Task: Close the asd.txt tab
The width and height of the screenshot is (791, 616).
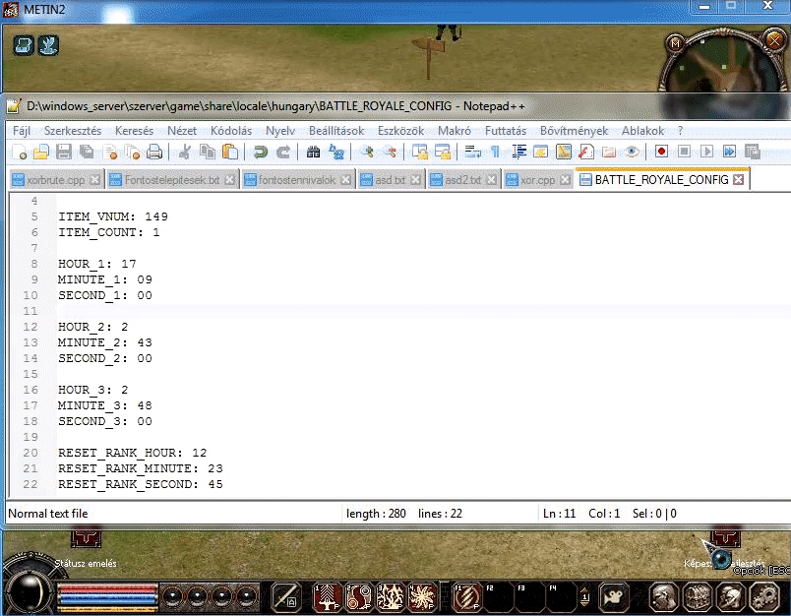Action: point(416,180)
